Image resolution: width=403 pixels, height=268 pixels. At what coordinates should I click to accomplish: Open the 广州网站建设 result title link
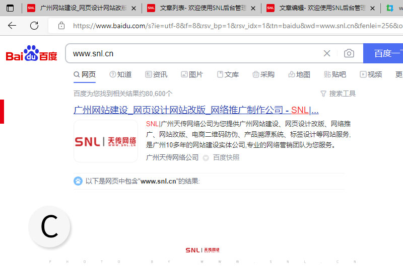pyautogui.click(x=196, y=110)
